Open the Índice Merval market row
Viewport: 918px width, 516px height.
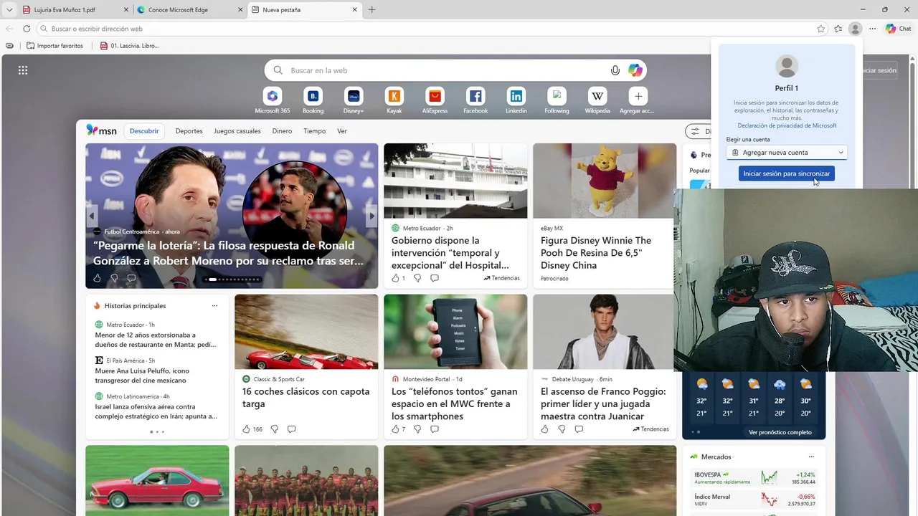coord(754,500)
